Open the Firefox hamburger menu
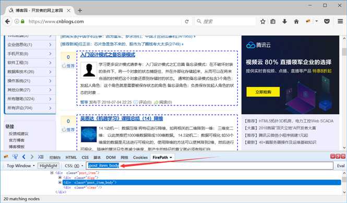Image resolution: width=347 pixels, height=203 pixels. [x=340, y=21]
